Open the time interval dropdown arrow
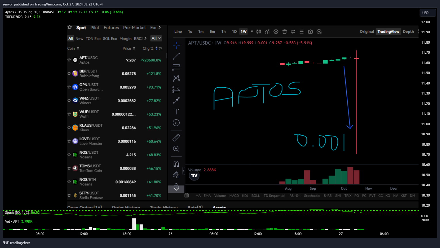This screenshot has height=248, width=440. [252, 32]
